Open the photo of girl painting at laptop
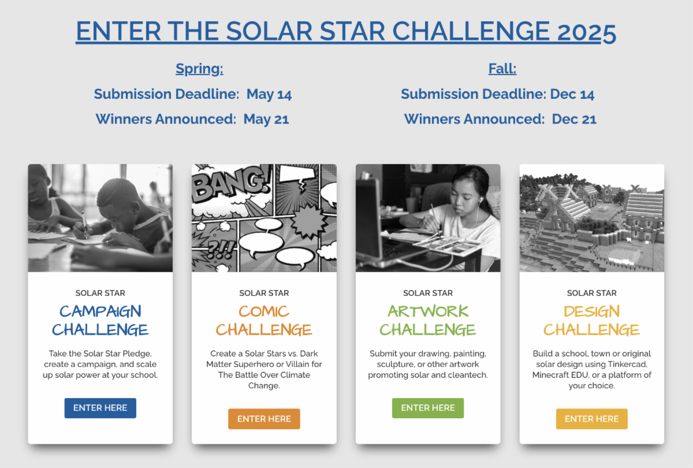Screen dimensions: 693x468 click(428, 218)
